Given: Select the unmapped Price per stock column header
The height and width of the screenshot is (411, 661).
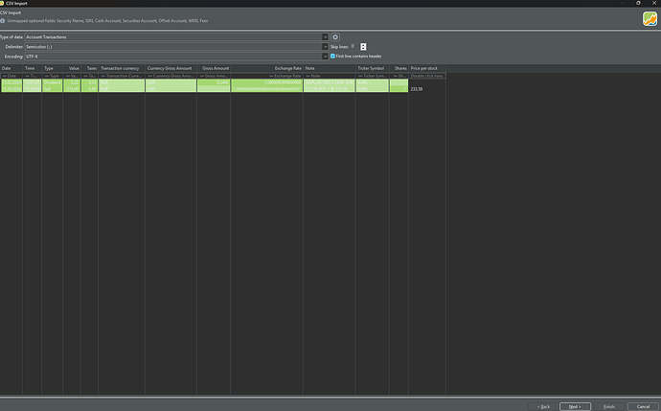Looking at the screenshot, I should click(423, 69).
